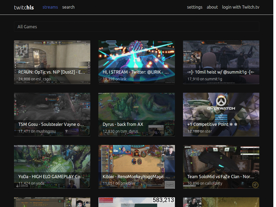Open the search tab
Viewport: 276px width, 207px height.
click(x=68, y=7)
